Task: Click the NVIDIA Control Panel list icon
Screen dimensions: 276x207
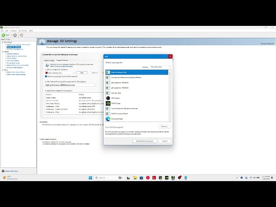Action: (108, 114)
